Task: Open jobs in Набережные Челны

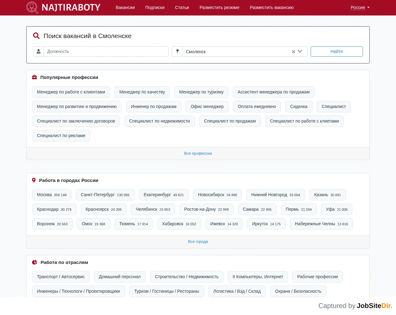Action: pyautogui.click(x=321, y=224)
